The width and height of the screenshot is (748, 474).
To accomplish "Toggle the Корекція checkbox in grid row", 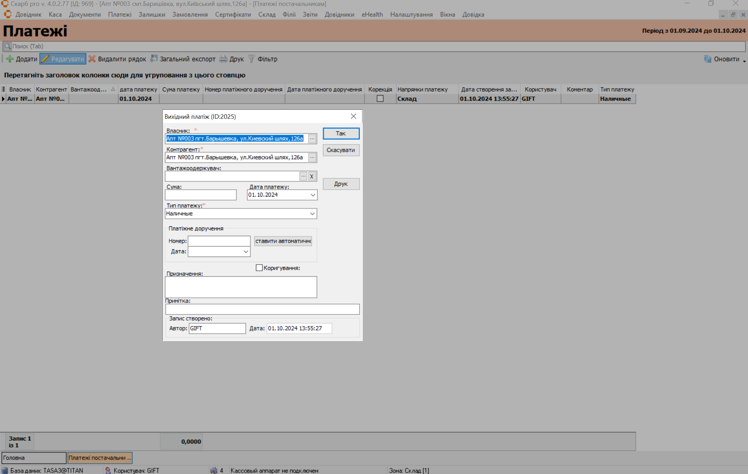I will 380,99.
